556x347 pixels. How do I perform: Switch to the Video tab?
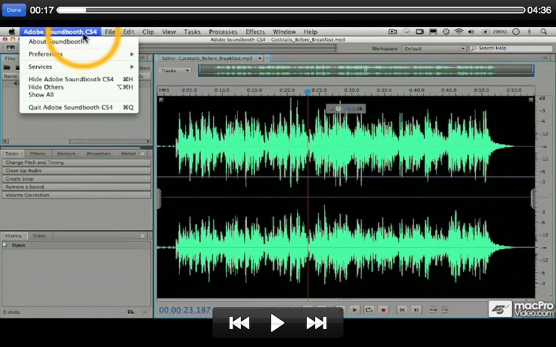point(40,235)
